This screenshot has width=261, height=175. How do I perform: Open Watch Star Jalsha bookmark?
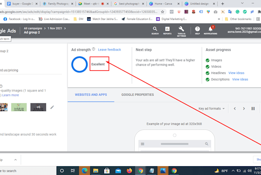(x=102, y=19)
